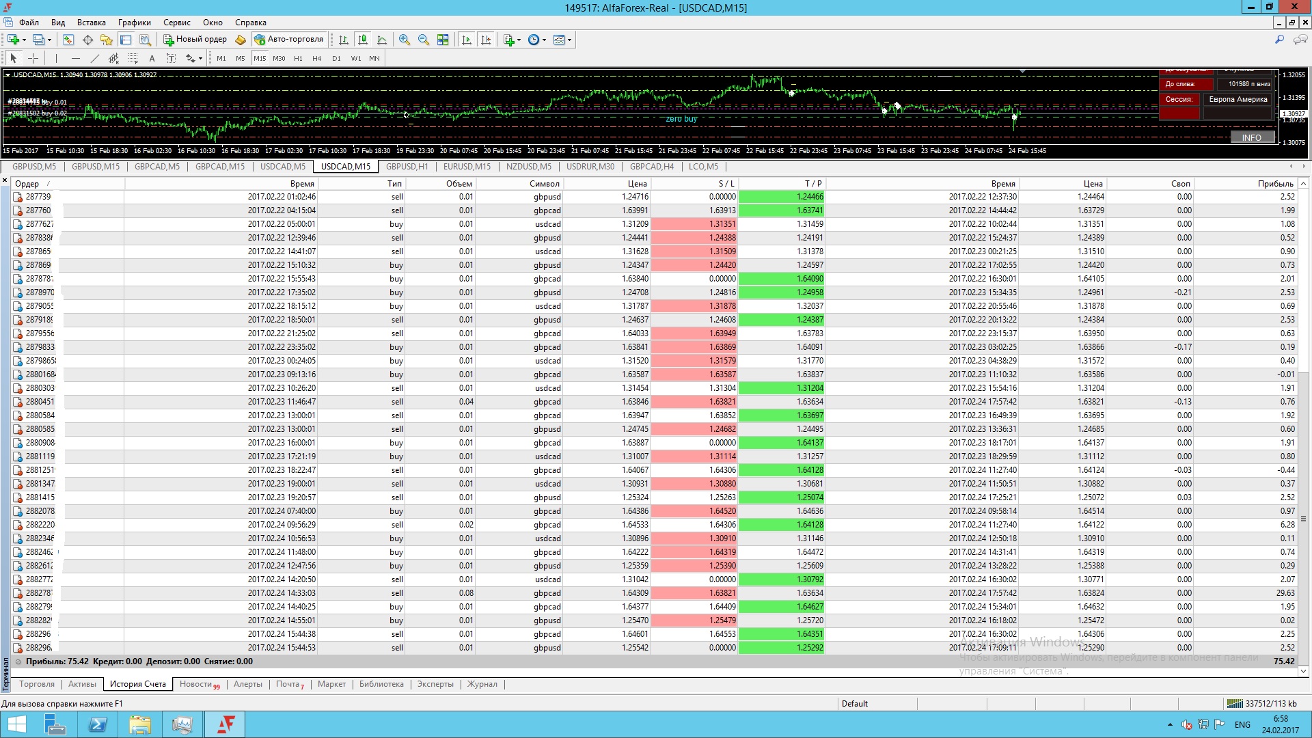
Task: Select the Horizontal Line drawing tool
Action: (75, 58)
